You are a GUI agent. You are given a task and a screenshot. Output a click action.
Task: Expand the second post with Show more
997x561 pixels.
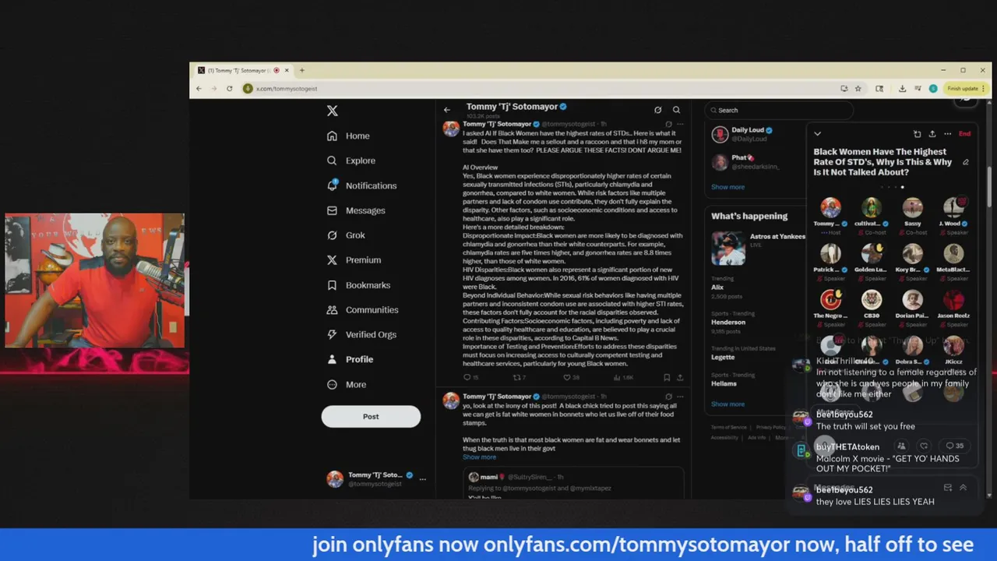click(x=479, y=457)
